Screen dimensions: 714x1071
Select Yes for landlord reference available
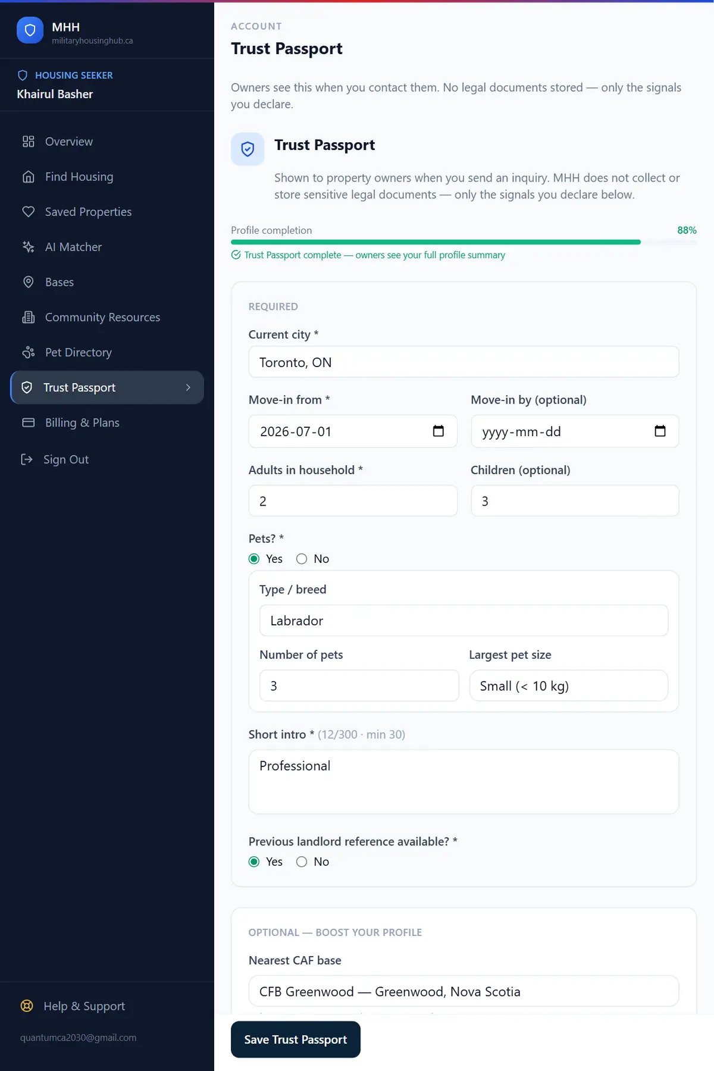click(254, 862)
